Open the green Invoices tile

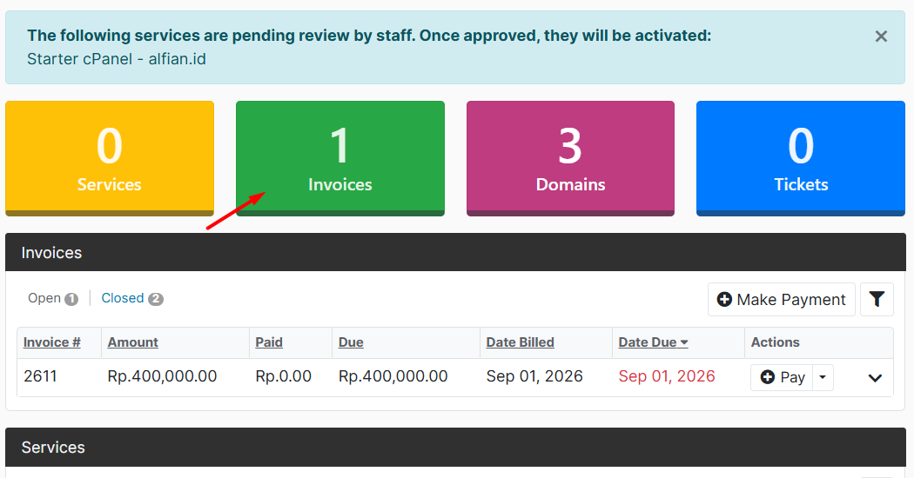coord(339,158)
